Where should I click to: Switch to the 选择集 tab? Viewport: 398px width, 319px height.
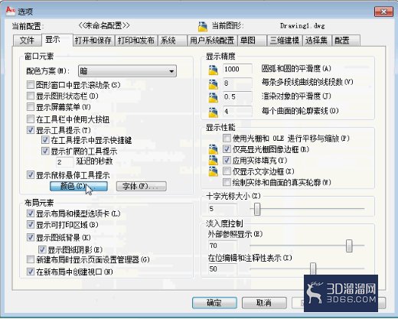point(317,41)
